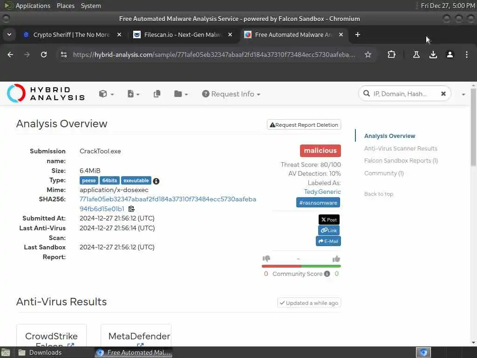The height and width of the screenshot is (358, 477).
Task: Share report with X Post button
Action: click(329, 220)
